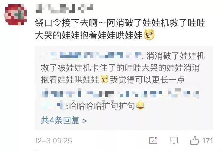The height and width of the screenshot is (151, 221).
Task: Tap the 12-3 09:25 timestamp
Action: (x=53, y=140)
